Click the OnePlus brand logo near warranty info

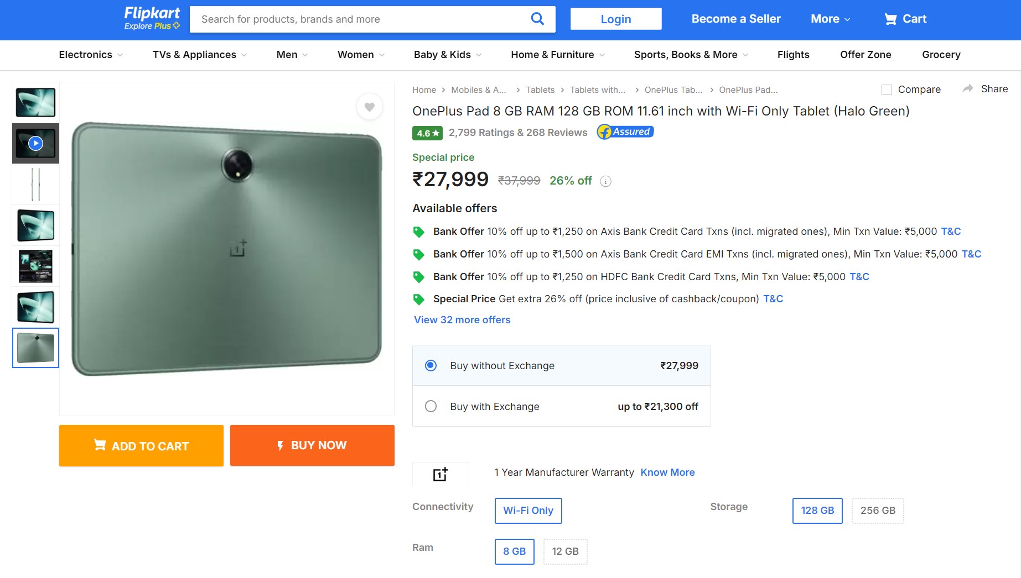pos(440,474)
